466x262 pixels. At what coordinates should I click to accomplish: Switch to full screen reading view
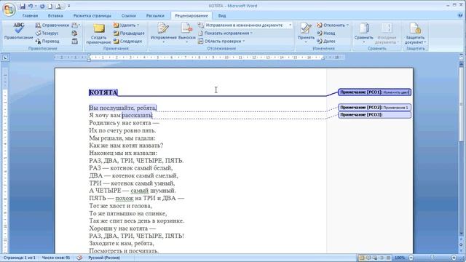[x=368, y=258]
